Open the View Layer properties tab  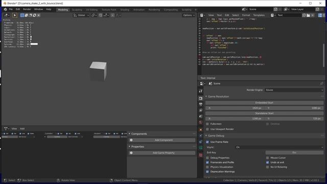201,110
